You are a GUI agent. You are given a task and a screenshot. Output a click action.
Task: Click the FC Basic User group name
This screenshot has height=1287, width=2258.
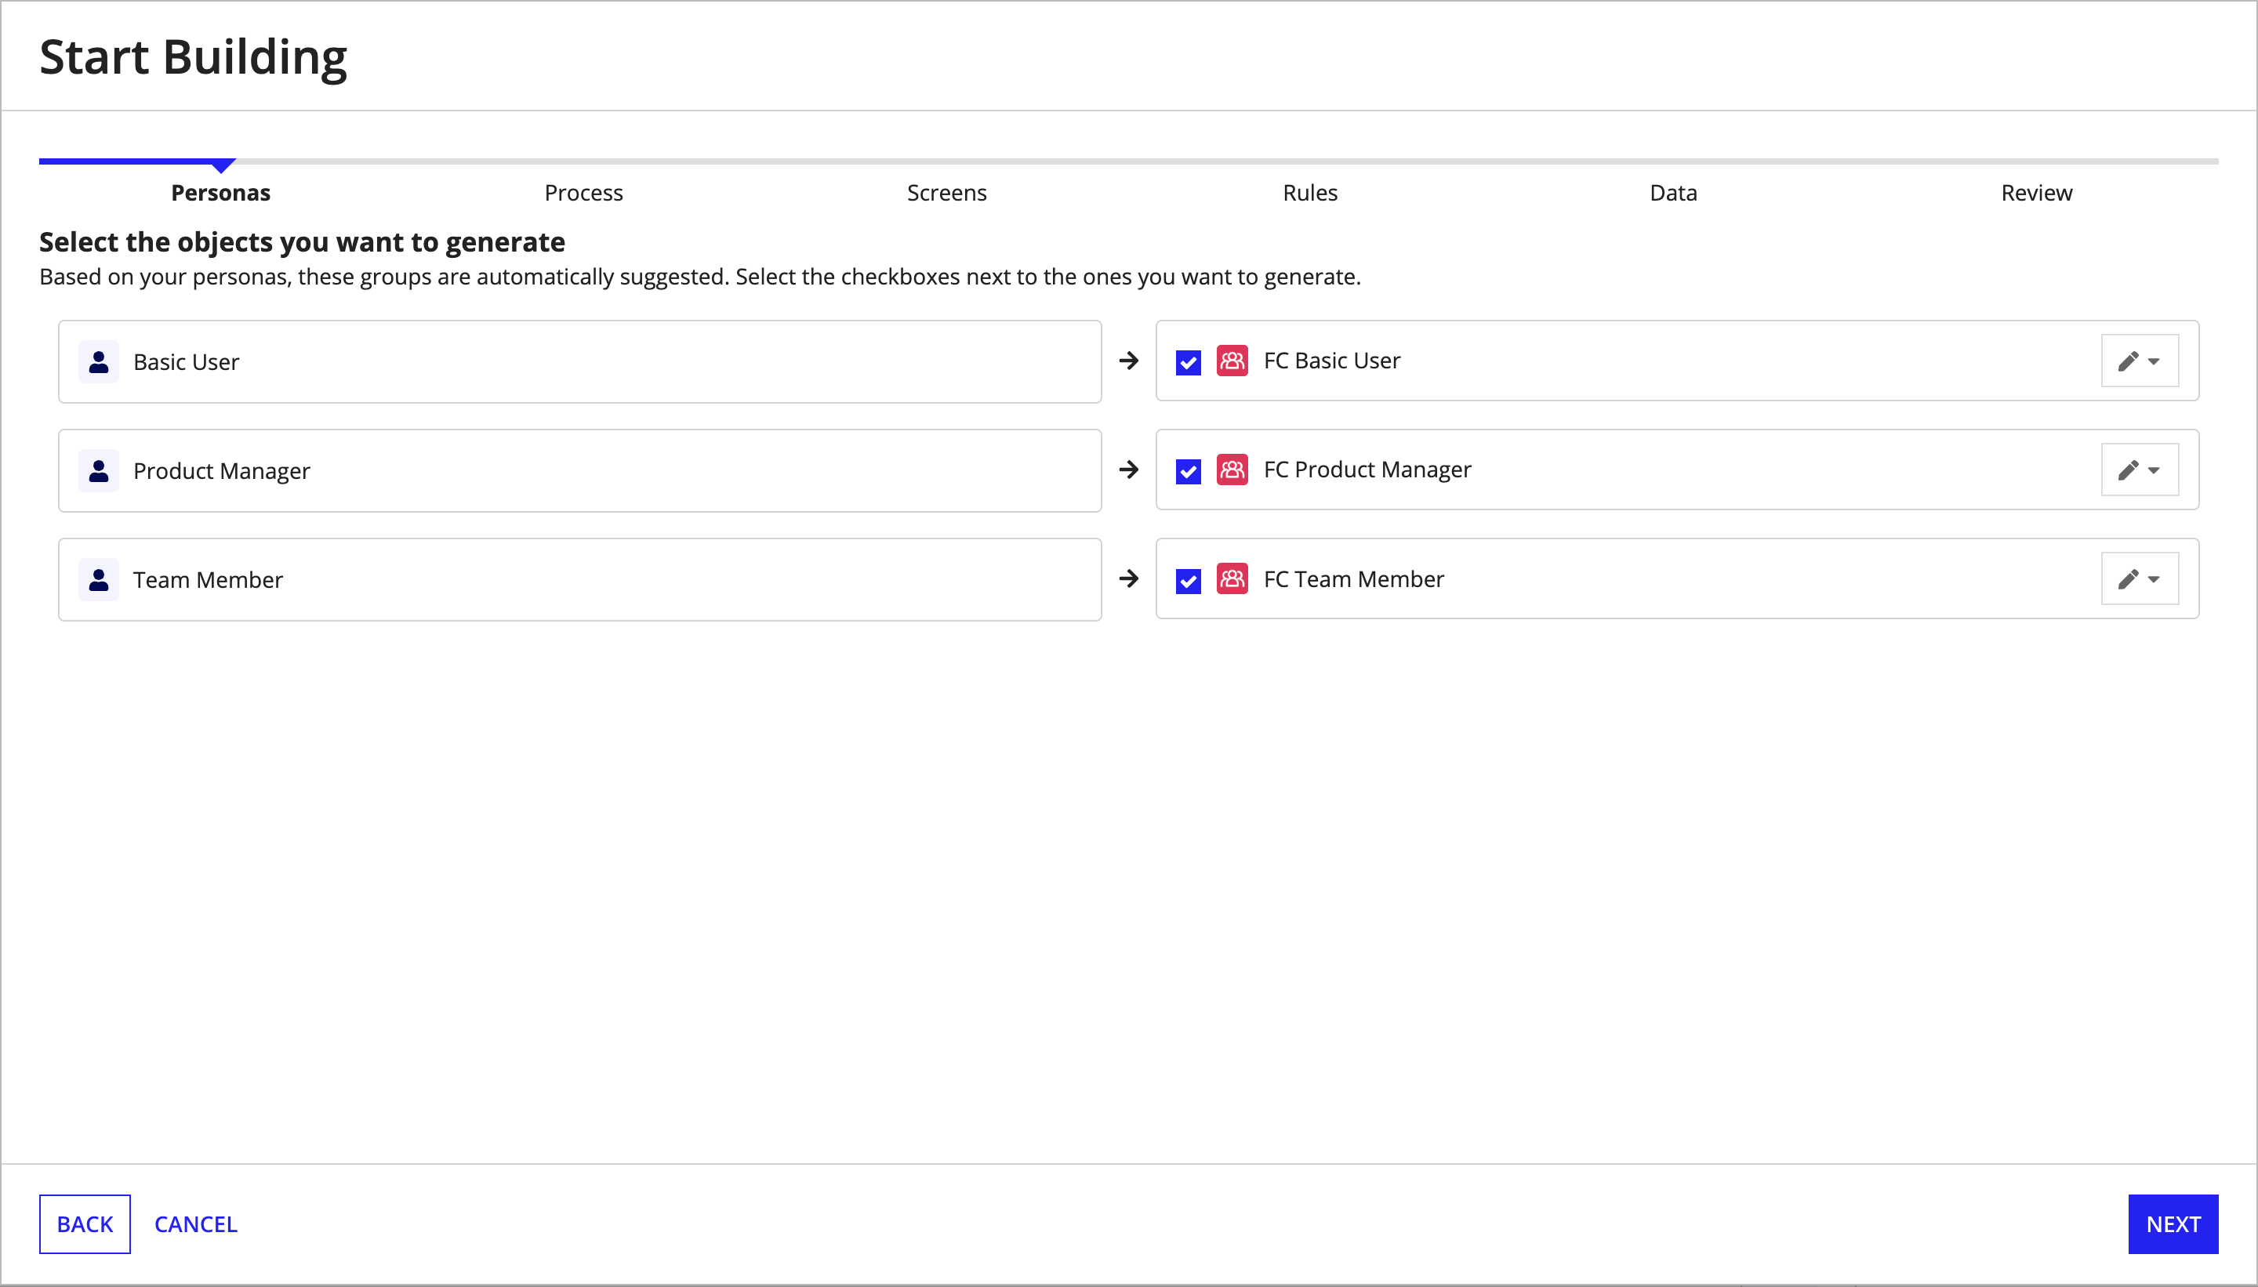tap(1331, 361)
